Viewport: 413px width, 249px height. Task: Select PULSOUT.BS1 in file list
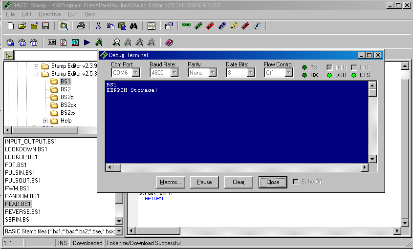[23, 181]
